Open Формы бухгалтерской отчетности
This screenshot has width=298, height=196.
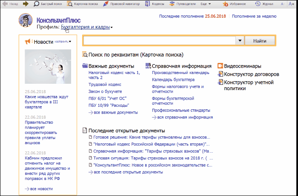(x=173, y=101)
